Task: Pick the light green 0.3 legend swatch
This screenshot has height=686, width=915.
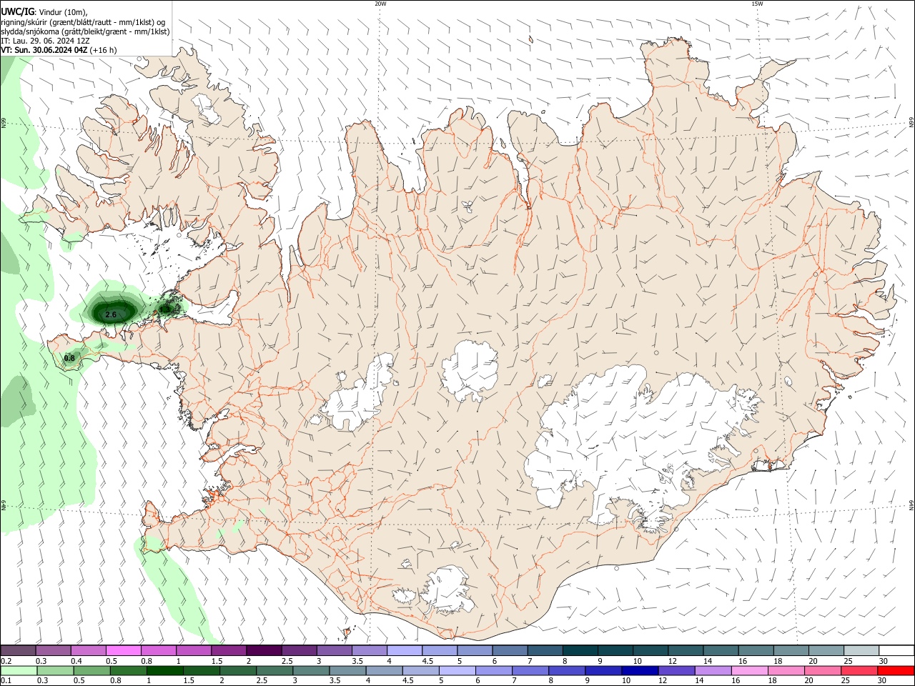Action: tap(55, 671)
